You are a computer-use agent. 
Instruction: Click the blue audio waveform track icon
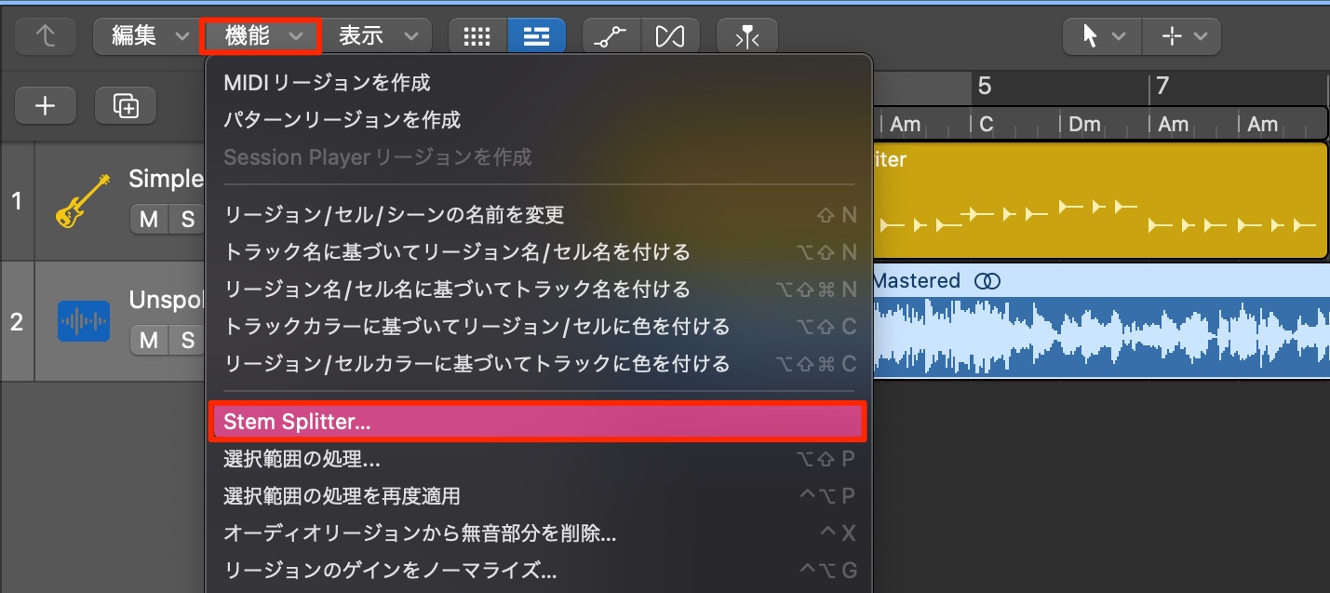84,321
